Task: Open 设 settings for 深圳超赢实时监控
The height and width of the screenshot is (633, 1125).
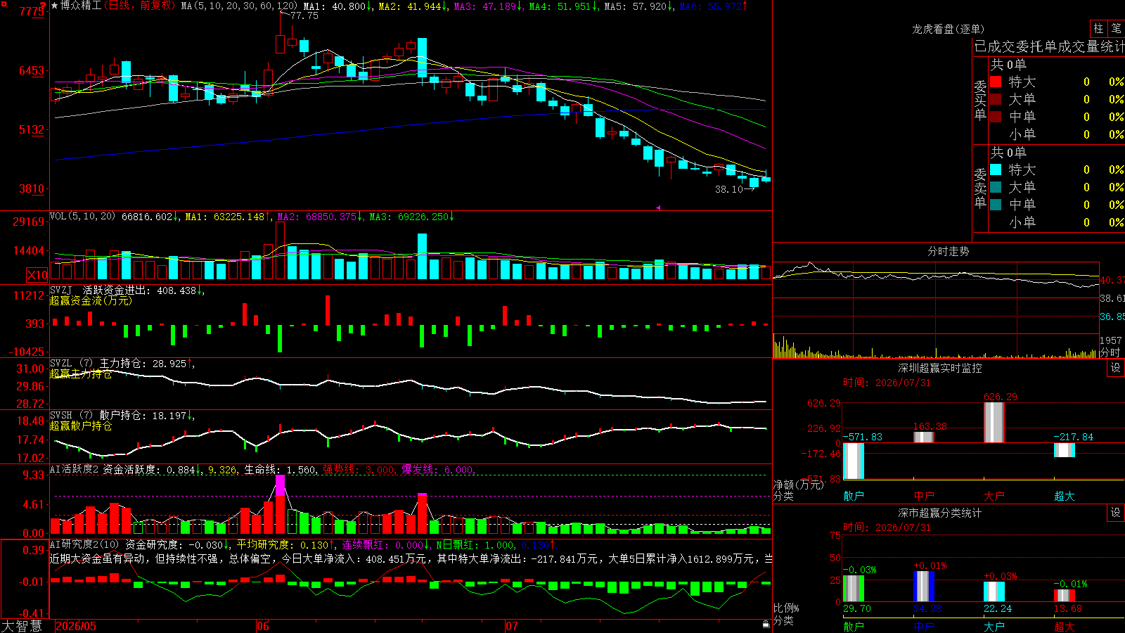Action: point(1116,368)
